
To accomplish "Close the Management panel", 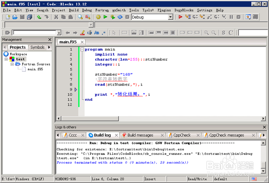I will pos(50,40).
